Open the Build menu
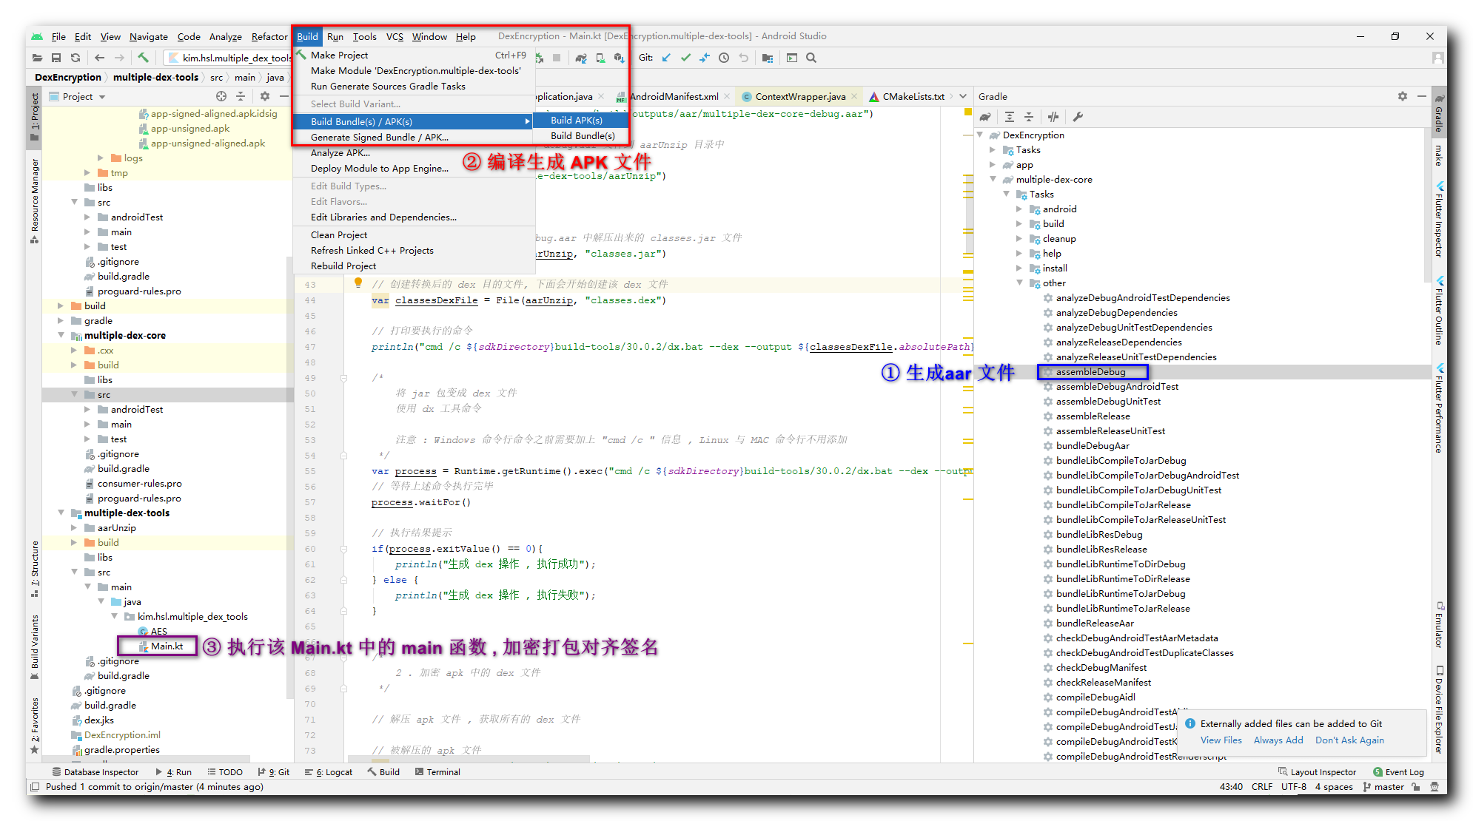This screenshot has width=1473, height=821. [x=307, y=36]
